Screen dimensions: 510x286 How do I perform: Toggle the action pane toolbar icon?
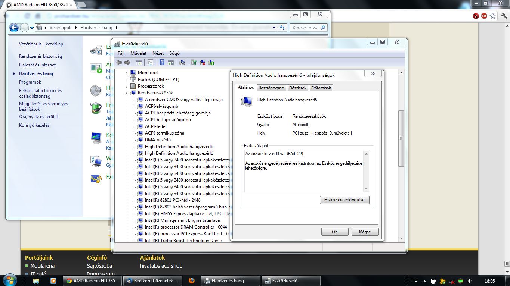[x=171, y=63]
